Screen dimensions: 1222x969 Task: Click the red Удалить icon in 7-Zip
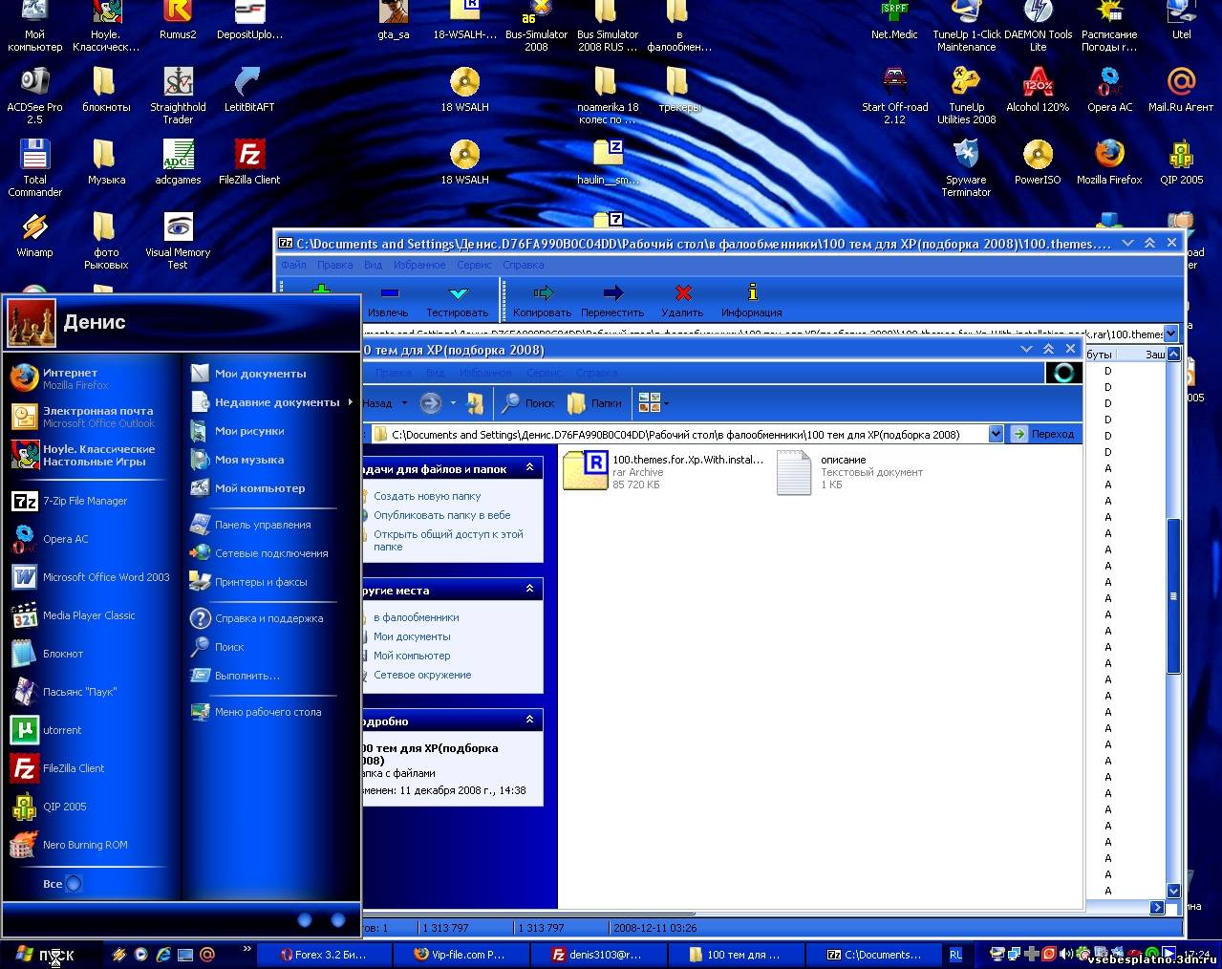click(x=682, y=293)
